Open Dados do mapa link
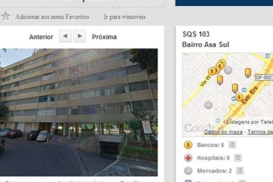This screenshot has height=182, width=273. click(223, 132)
